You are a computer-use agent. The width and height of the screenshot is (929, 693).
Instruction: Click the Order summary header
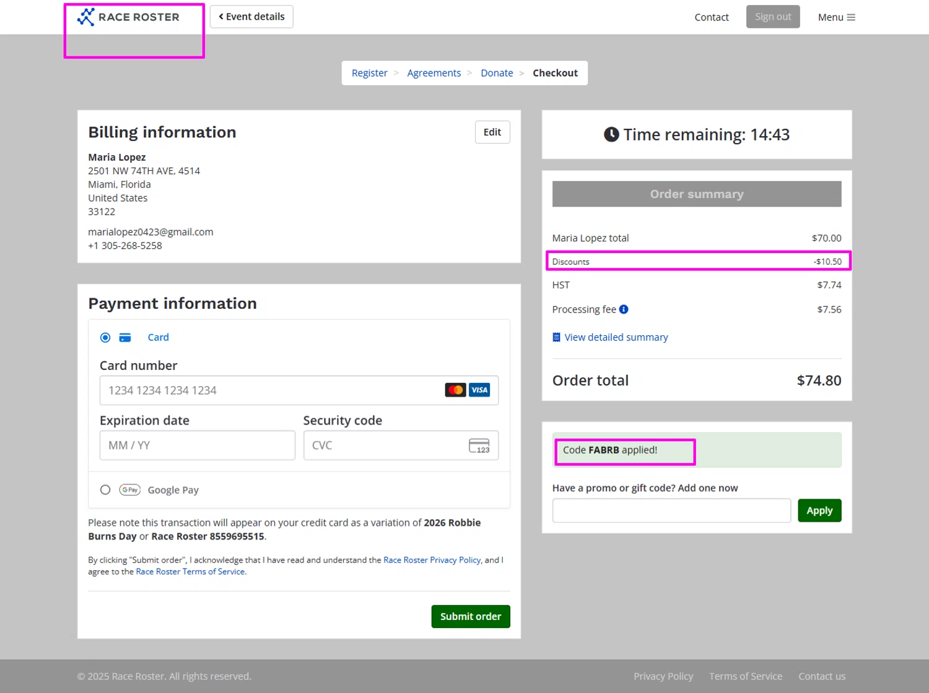coord(697,194)
